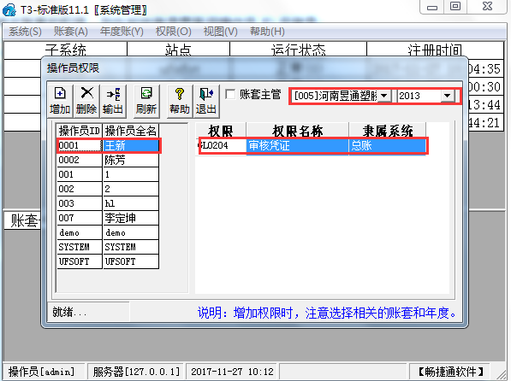Click the 删除 (Delete) toolbar icon
This screenshot has width=511, height=381.
pyautogui.click(x=86, y=101)
